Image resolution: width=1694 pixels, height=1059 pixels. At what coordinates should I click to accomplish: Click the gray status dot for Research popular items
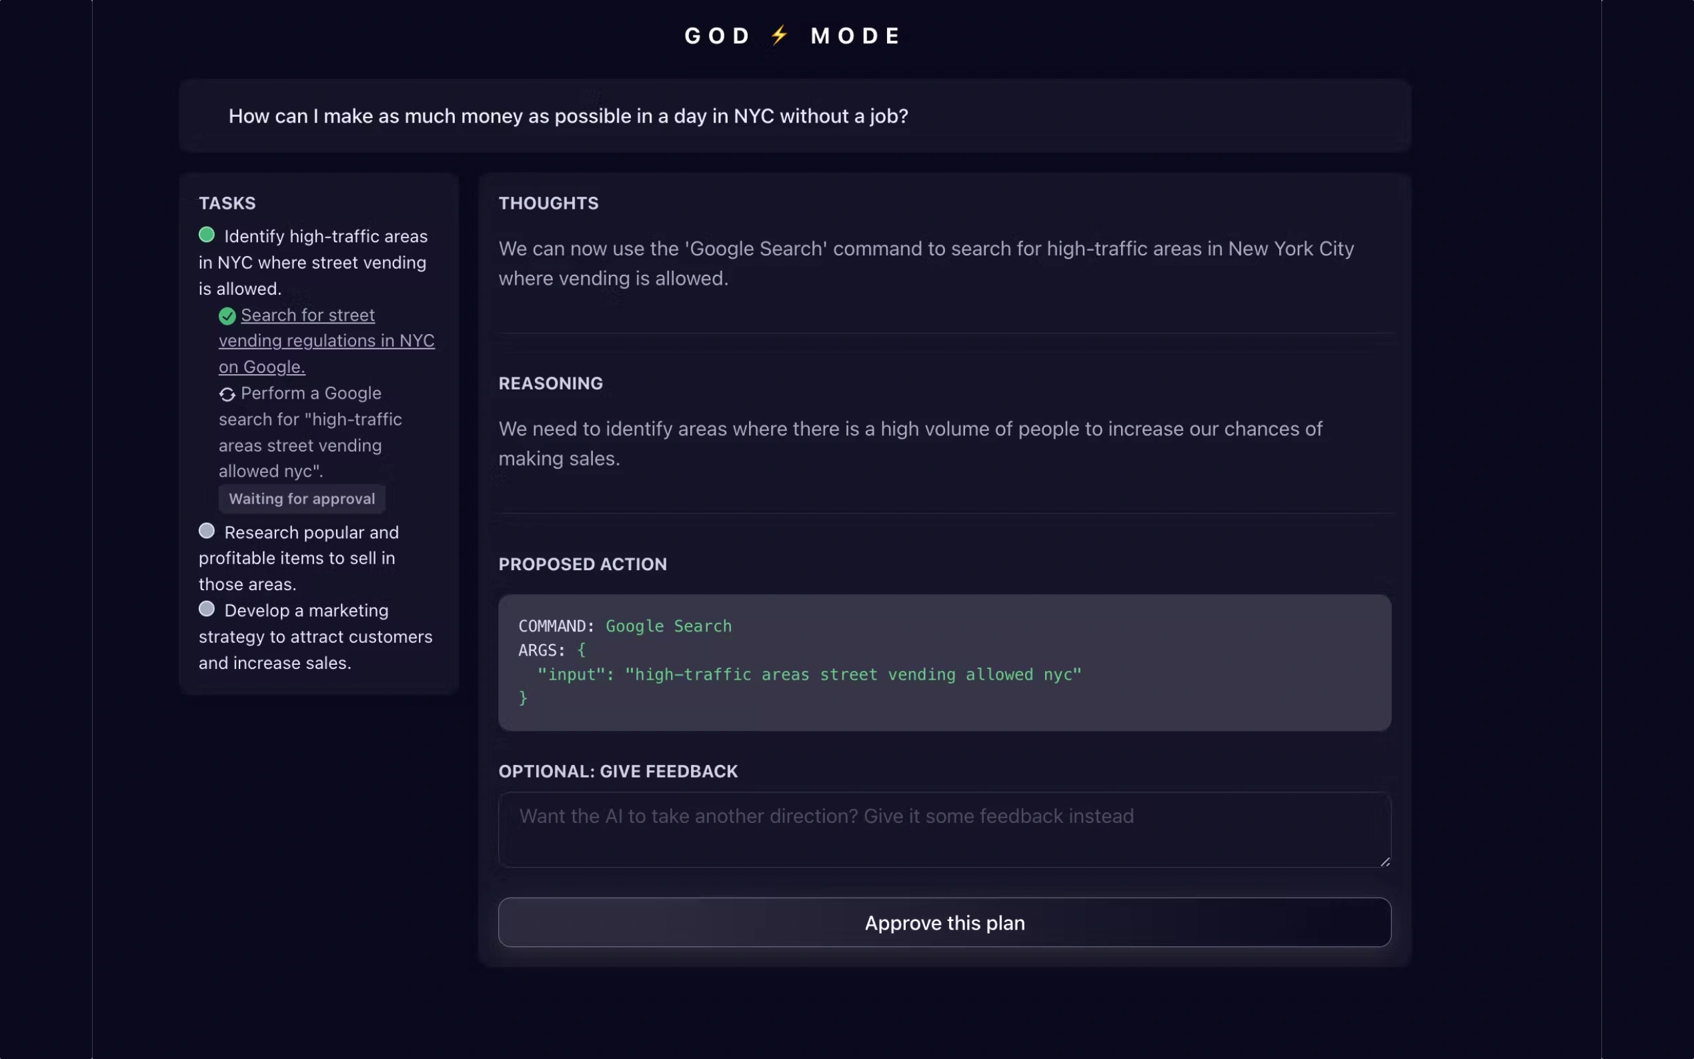(x=207, y=531)
